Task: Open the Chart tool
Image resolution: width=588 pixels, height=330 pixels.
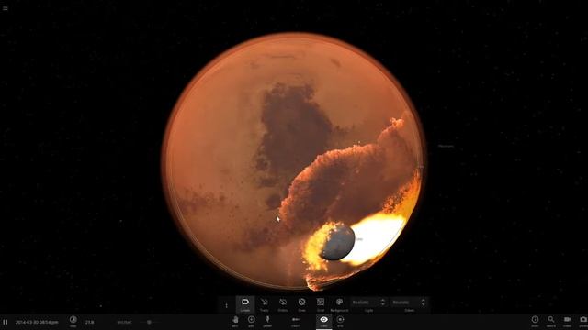Action: (296, 321)
